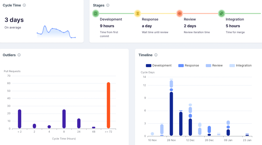
Task: Select the Development stage label
Action: [111, 19]
